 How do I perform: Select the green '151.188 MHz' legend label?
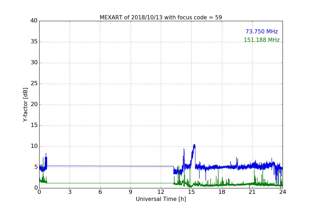(262, 40)
